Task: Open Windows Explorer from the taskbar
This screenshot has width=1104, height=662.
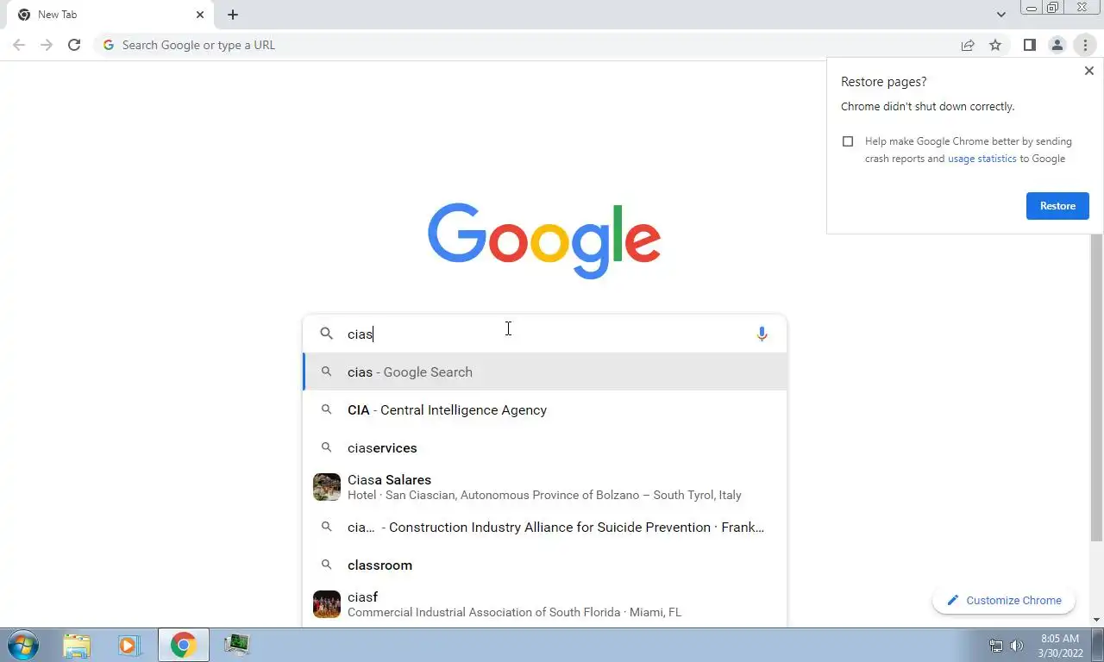Action: click(x=77, y=645)
